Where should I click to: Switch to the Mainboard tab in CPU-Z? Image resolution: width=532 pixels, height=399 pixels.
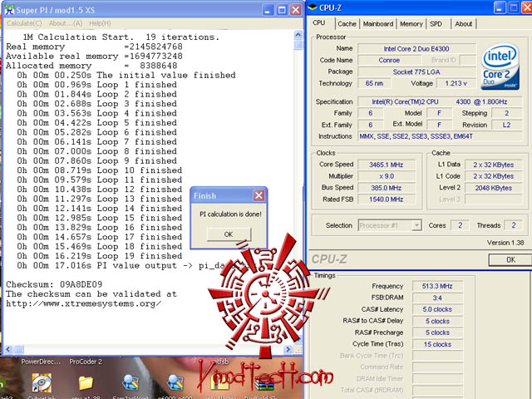tap(378, 24)
